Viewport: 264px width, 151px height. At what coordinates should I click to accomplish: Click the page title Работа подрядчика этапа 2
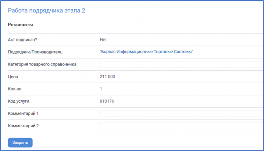47,11
